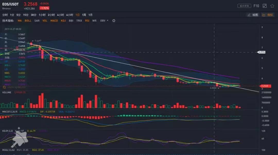278x155 pixels.
Task: Click the 6.574 crosshair price marker
Action: (262, 52)
